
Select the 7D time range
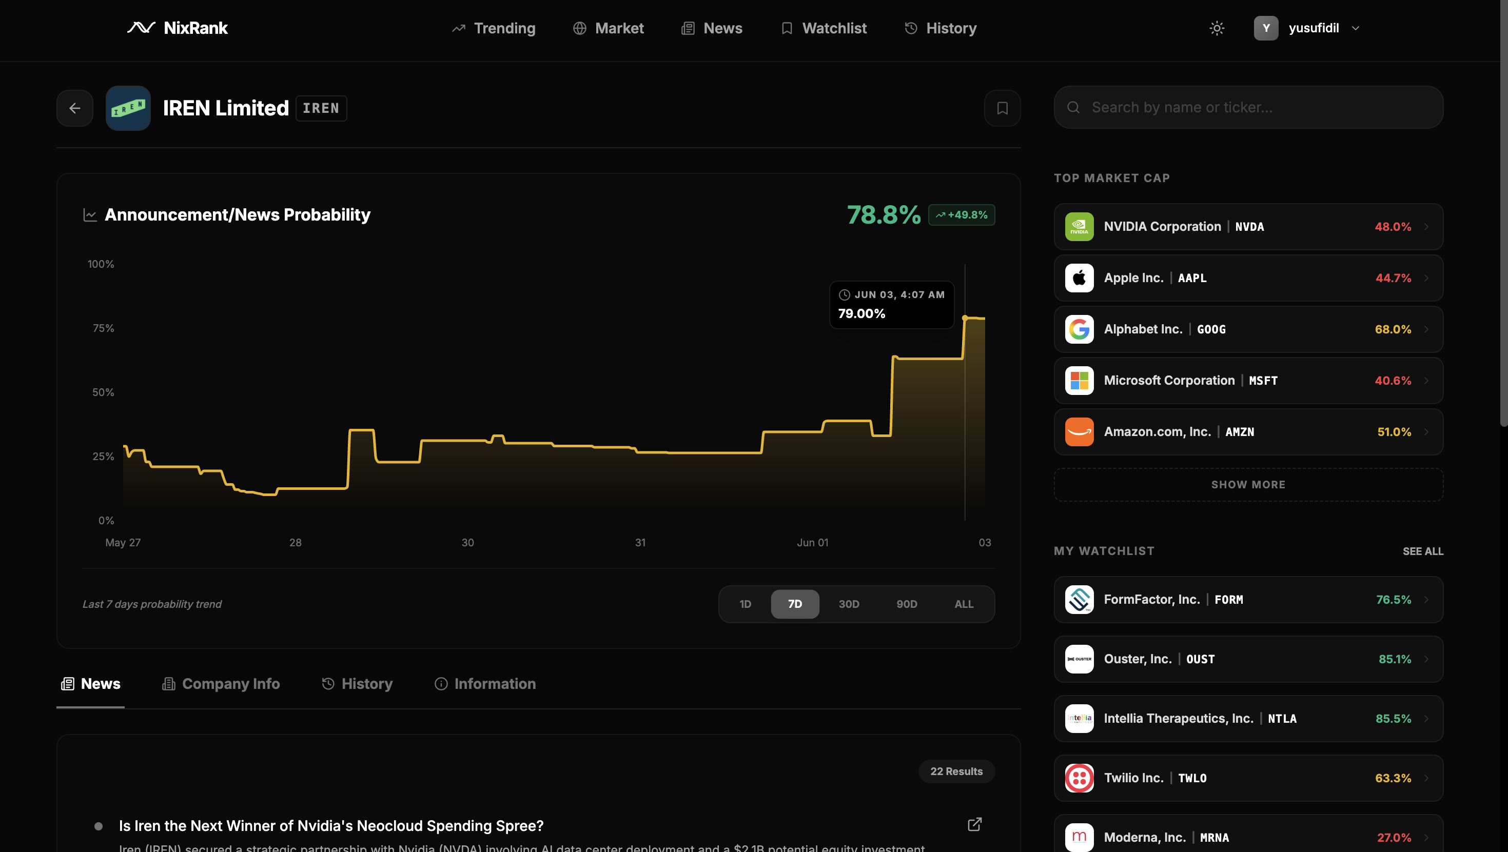coord(794,604)
